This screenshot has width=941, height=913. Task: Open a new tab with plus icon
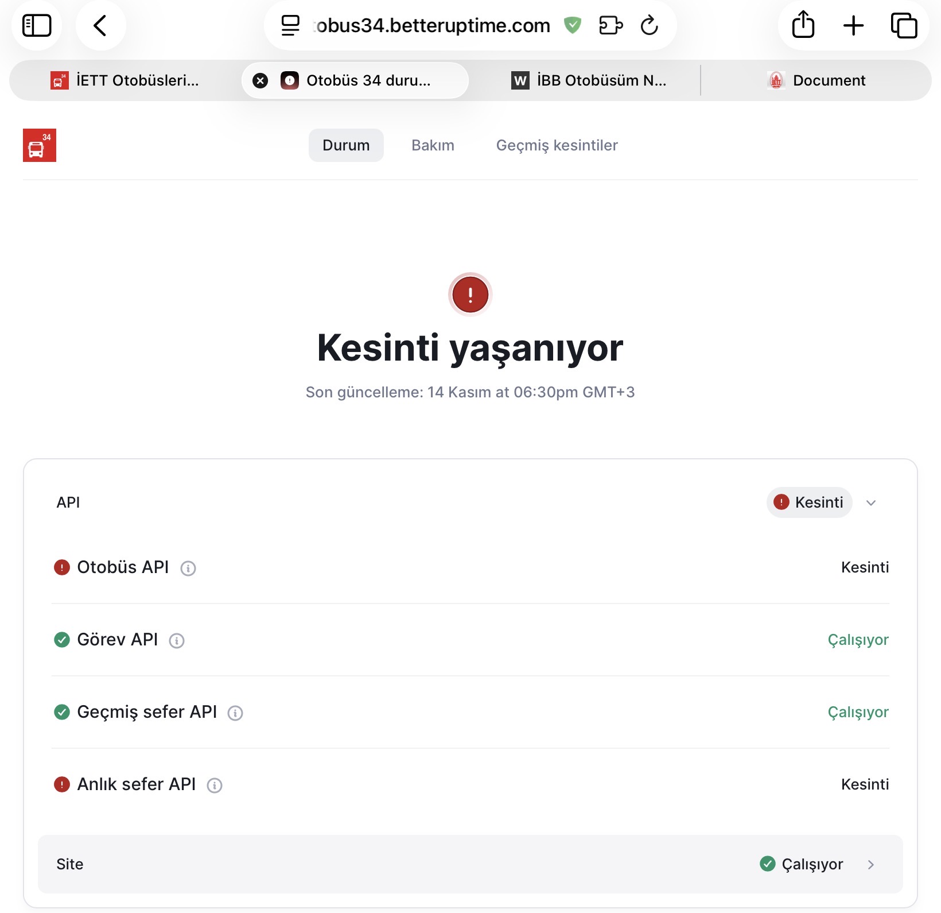point(853,26)
